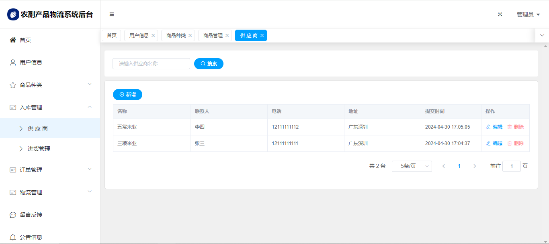Open 留言反馈 from the sidebar
549x244 pixels.
pos(31,215)
